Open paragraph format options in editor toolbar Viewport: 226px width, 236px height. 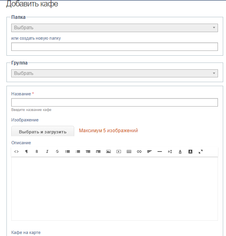[26, 151]
